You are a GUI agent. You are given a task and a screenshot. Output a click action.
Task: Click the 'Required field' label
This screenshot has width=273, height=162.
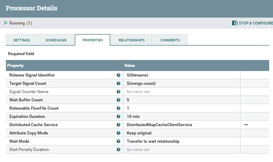click(x=21, y=54)
